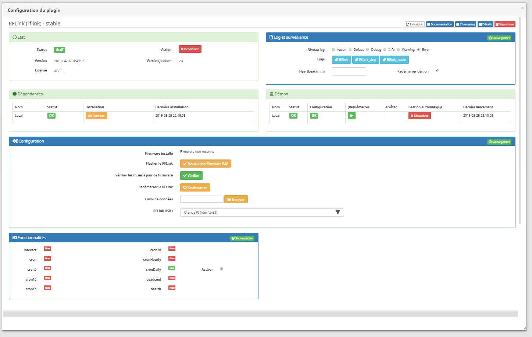Save the Configuration panel
532x337 pixels.
click(499, 142)
